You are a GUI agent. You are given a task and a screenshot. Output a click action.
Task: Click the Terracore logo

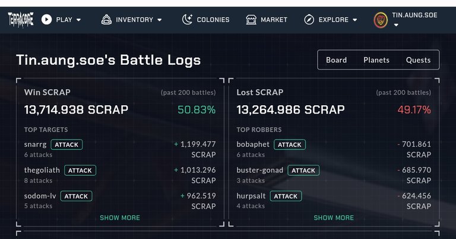click(x=21, y=20)
